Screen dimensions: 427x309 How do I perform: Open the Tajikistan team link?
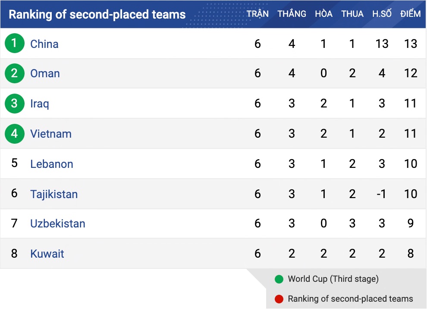pyautogui.click(x=54, y=194)
